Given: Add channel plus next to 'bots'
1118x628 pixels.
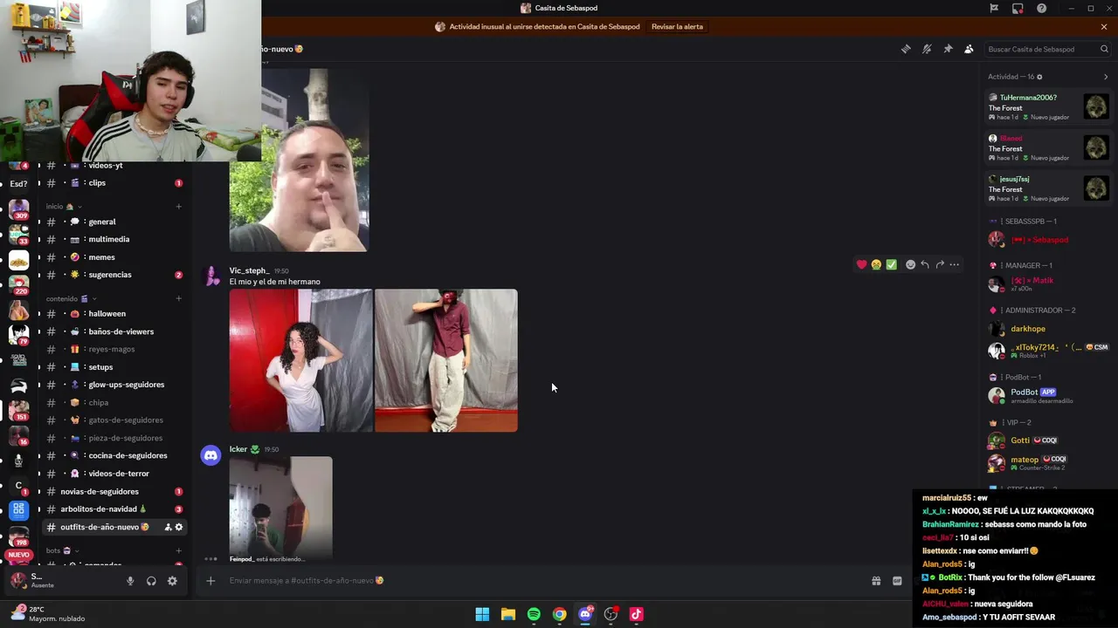Looking at the screenshot, I should (178, 550).
